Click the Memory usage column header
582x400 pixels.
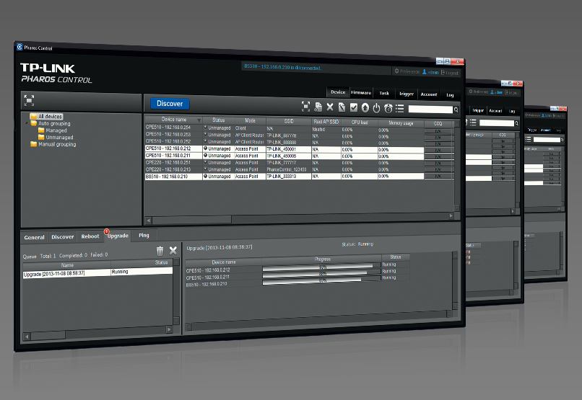[x=401, y=123]
